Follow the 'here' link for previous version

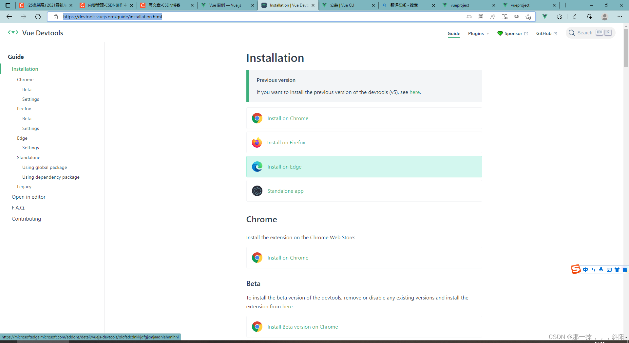414,92
